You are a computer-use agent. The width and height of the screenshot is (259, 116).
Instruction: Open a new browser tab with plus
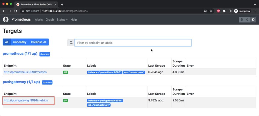pos(62,5)
